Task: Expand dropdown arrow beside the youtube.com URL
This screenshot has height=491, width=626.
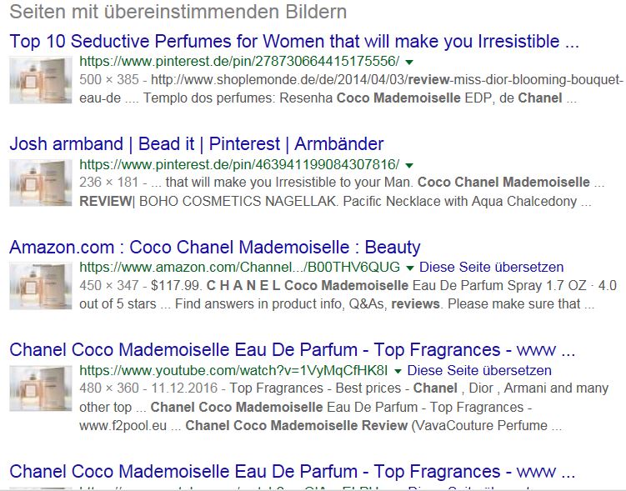Action: (x=398, y=371)
